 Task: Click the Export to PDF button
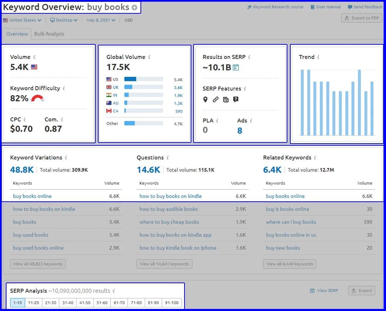point(362,18)
